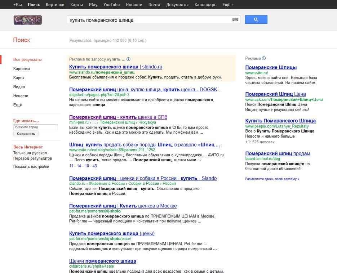Open 'Померанские Шпицы' avito.ru ad
The height and width of the screenshot is (273, 337).
[x=271, y=67]
